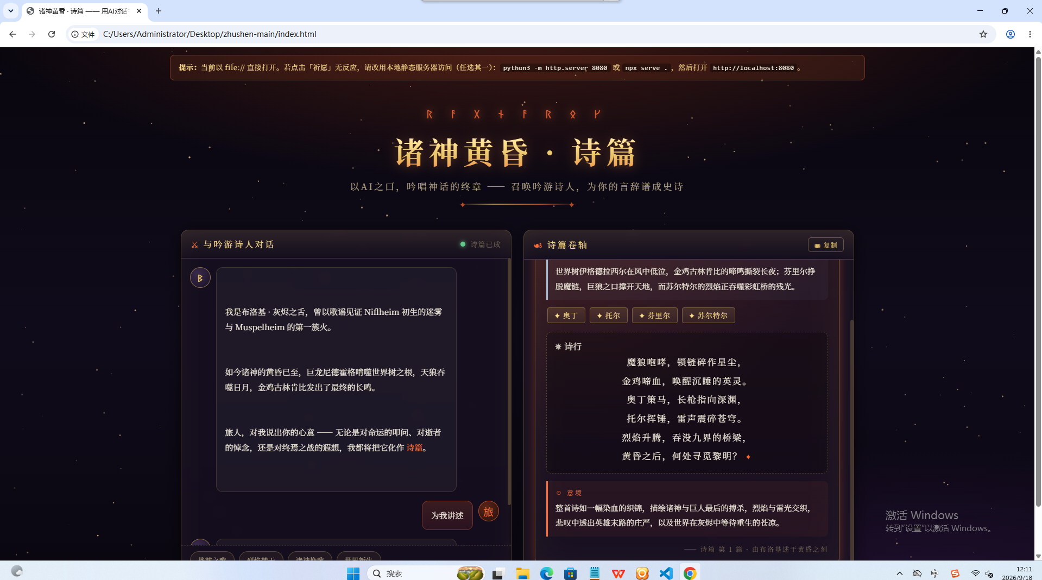Open a new browser tab

tap(158, 11)
